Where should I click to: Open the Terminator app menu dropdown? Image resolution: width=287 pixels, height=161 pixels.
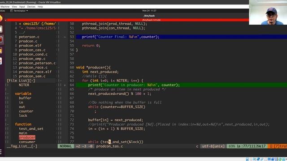[x=21, y=11]
